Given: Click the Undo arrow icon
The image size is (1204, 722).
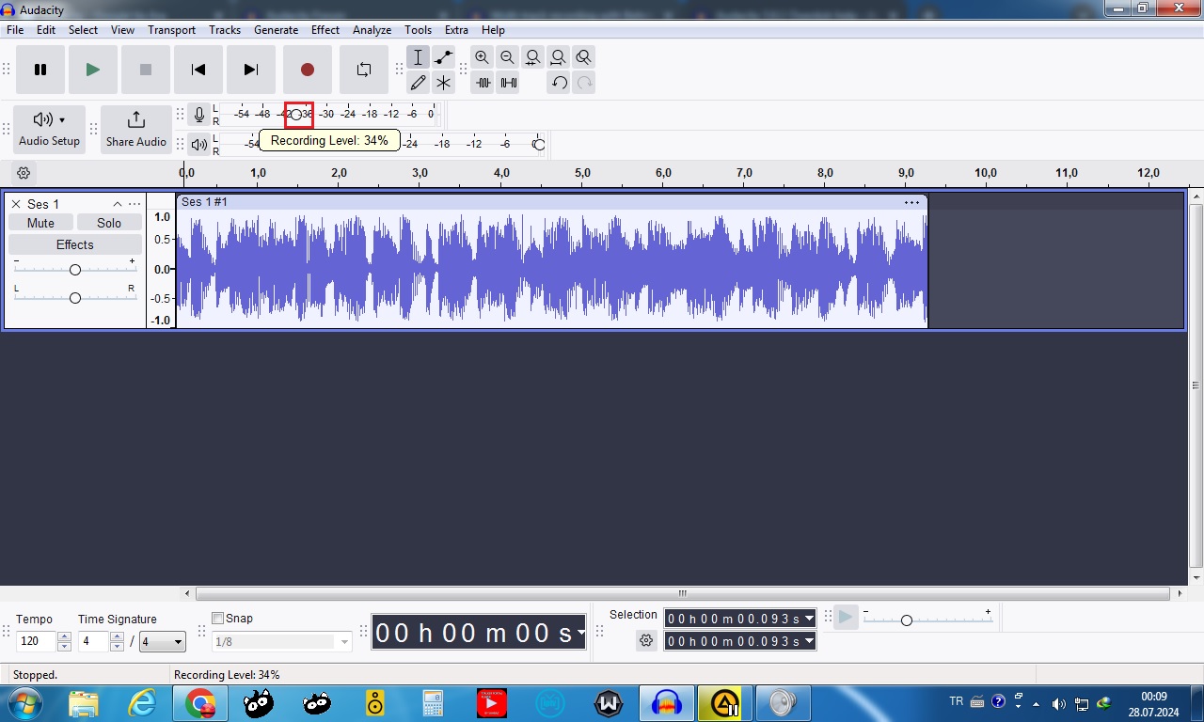Looking at the screenshot, I should pyautogui.click(x=559, y=83).
